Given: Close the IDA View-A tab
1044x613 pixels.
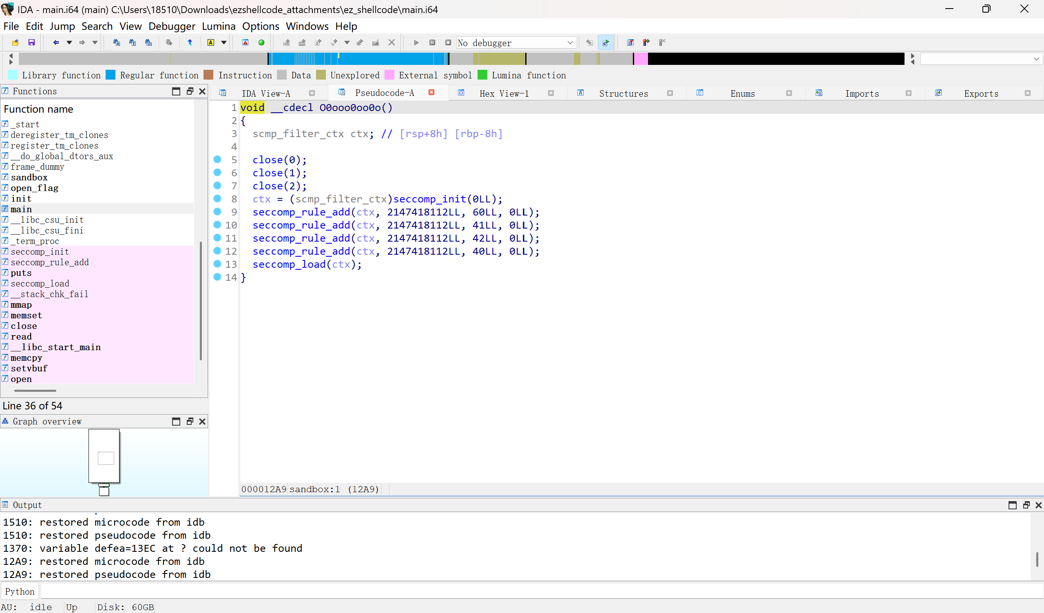Looking at the screenshot, I should click(312, 93).
